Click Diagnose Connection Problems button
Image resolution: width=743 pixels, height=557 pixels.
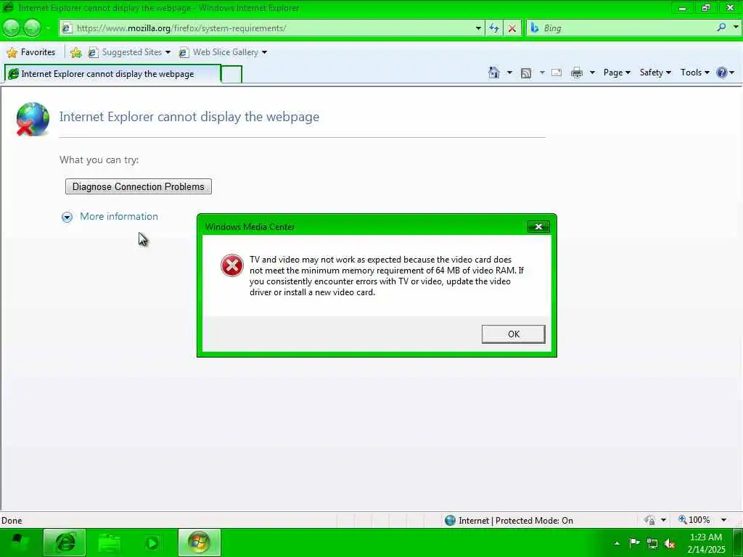click(x=139, y=186)
